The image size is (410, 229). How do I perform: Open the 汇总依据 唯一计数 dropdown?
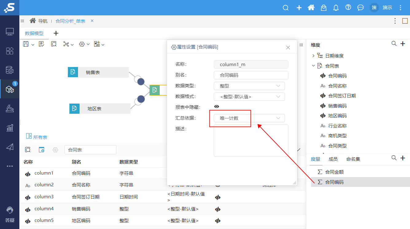[249, 118]
